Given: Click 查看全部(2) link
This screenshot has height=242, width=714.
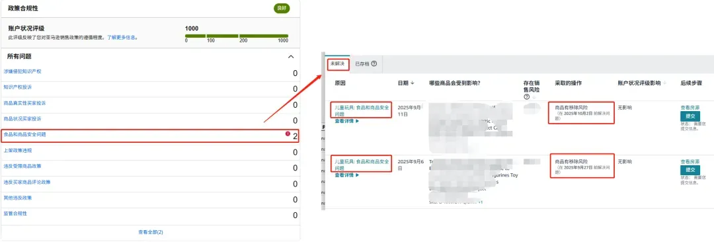Looking at the screenshot, I should coord(150,232).
